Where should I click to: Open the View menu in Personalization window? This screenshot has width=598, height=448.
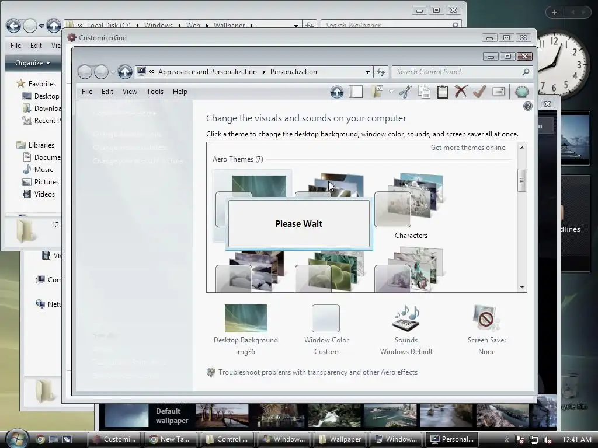tap(130, 92)
